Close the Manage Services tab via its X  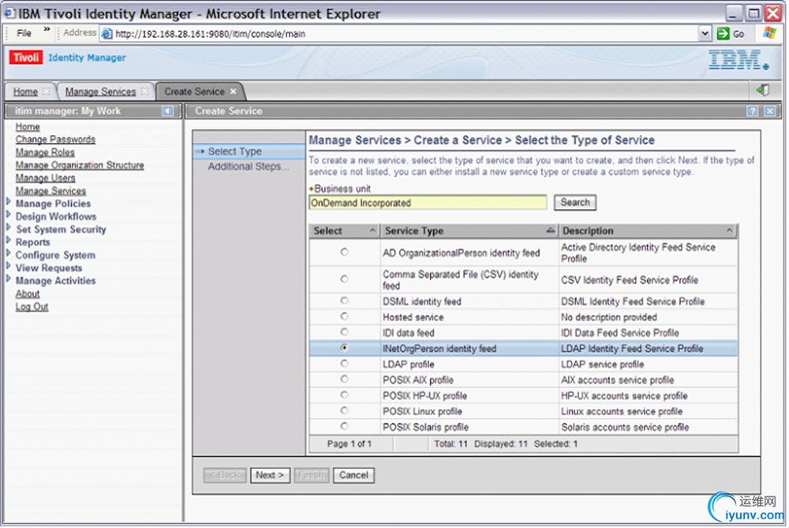coord(144,92)
